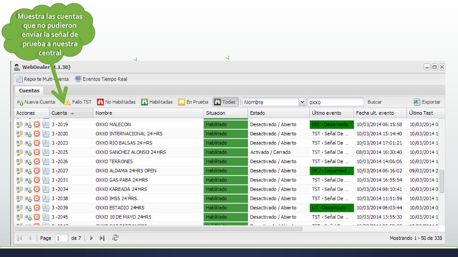Viewport: 458px width, 257px height.
Task: Sort by the Cuenta column header
Action: pyautogui.click(x=71, y=113)
